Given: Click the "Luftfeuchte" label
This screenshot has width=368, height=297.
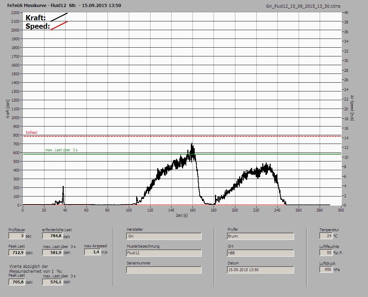Looking at the screenshot, I should [329, 247].
